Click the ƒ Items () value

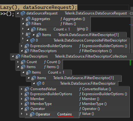click(52, 67)
